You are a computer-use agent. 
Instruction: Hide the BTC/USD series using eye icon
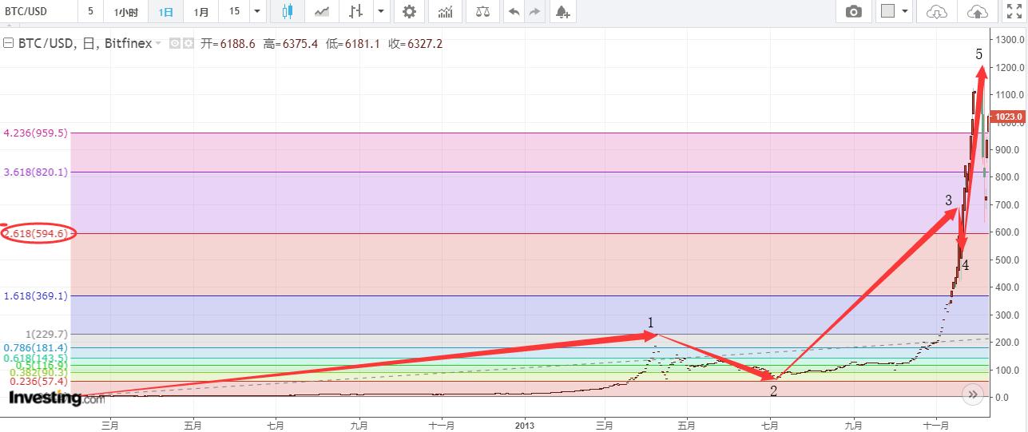point(175,43)
